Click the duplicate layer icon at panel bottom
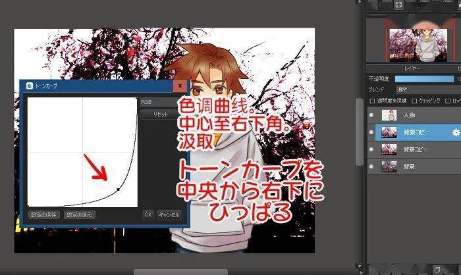461x275 pixels. 437,269
